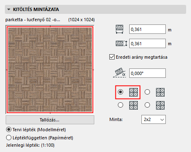Select Tervi lépték (Modellméret) option
Screen dimensions: 191x152
(x=9, y=130)
